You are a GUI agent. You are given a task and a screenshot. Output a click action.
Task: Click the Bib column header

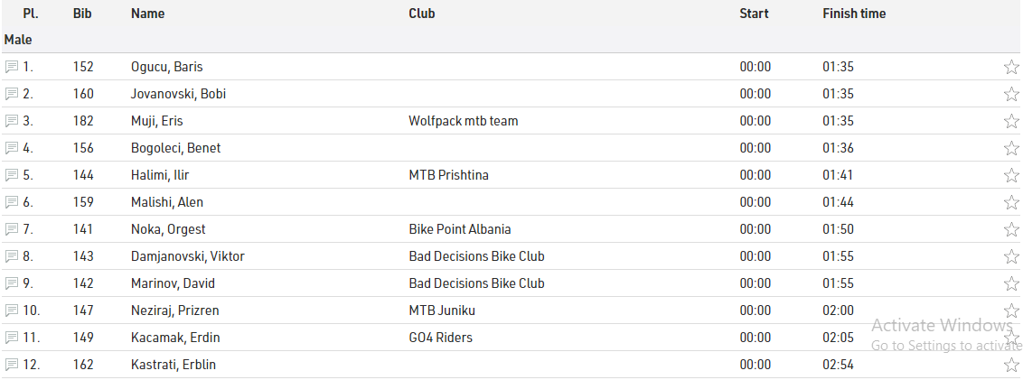82,14
